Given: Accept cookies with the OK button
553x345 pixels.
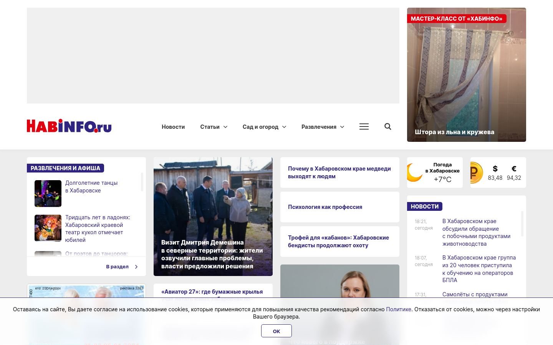Looking at the screenshot, I should pyautogui.click(x=276, y=331).
